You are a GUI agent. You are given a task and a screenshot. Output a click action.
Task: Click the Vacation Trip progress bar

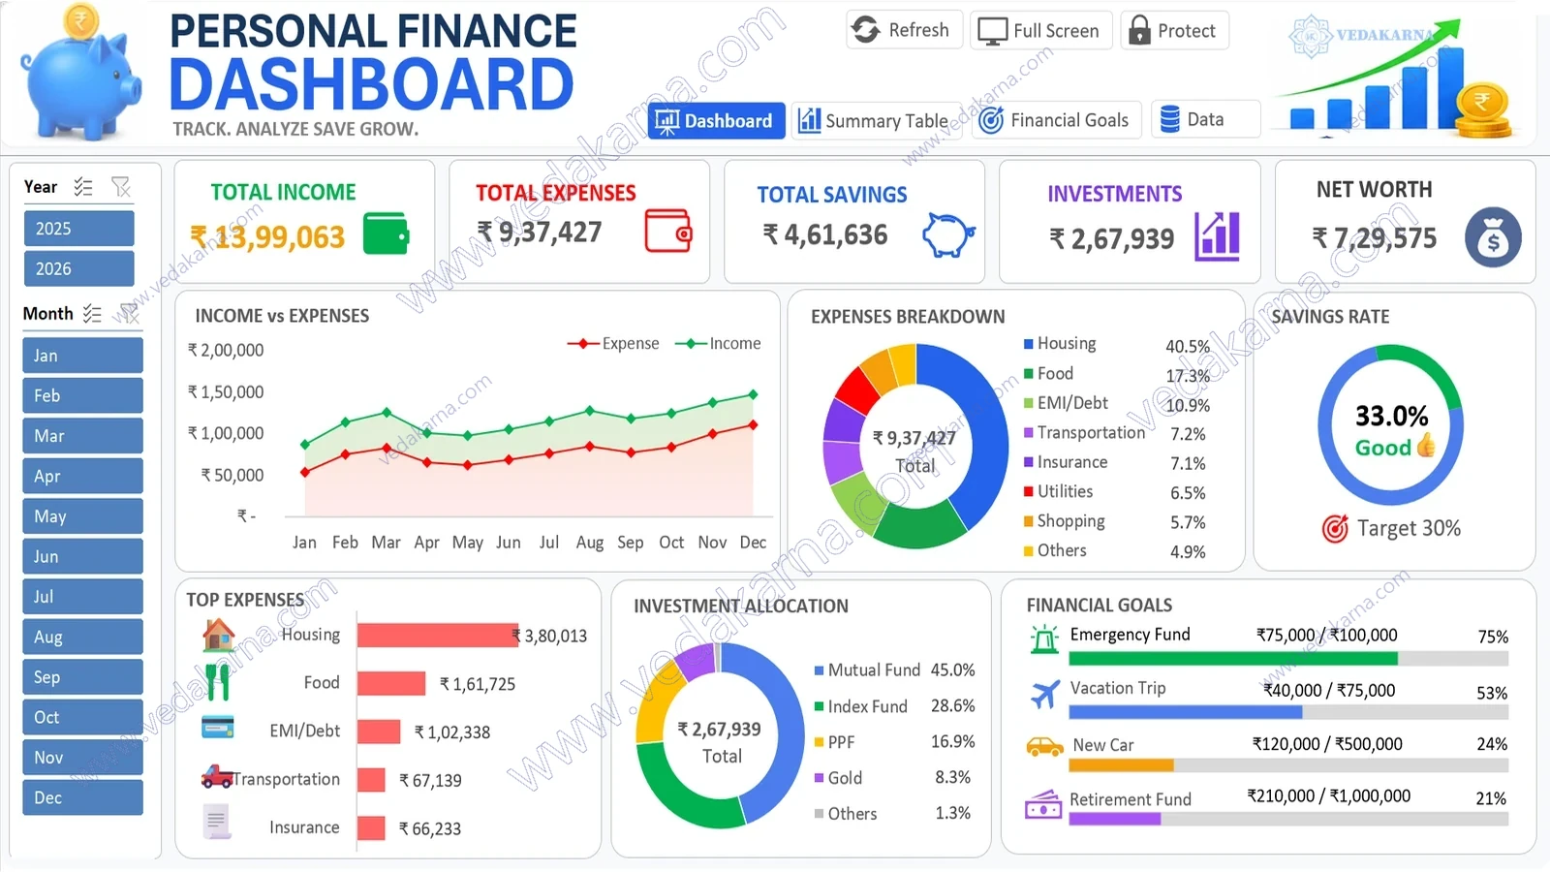tap(1288, 712)
